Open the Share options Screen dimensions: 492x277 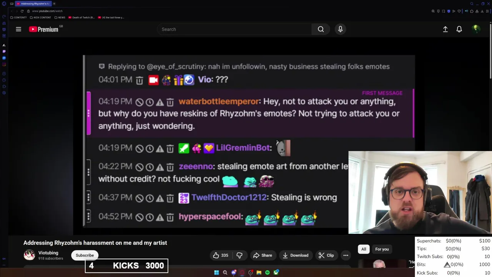263,255
